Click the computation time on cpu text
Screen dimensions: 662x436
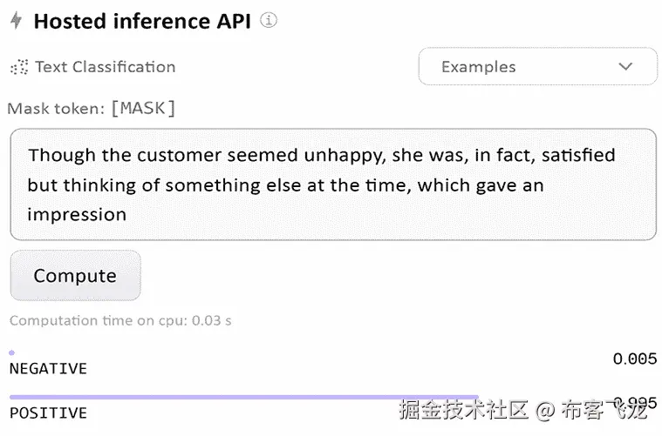pyautogui.click(x=120, y=320)
